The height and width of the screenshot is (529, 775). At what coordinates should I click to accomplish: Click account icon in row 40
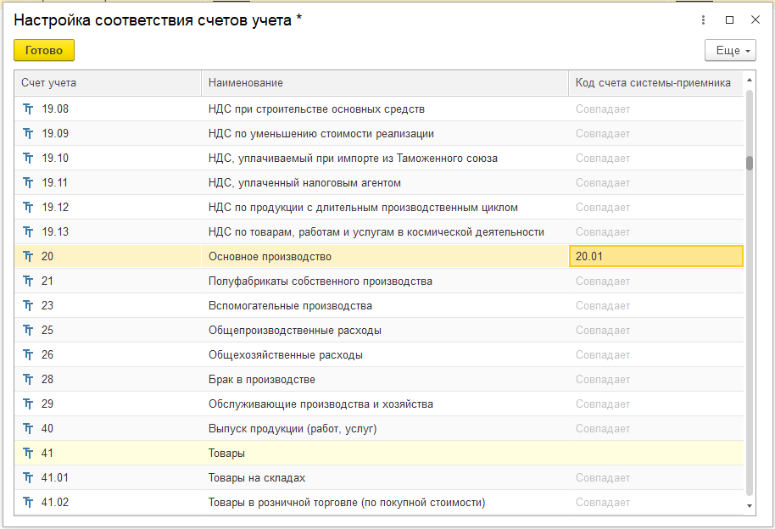point(28,429)
